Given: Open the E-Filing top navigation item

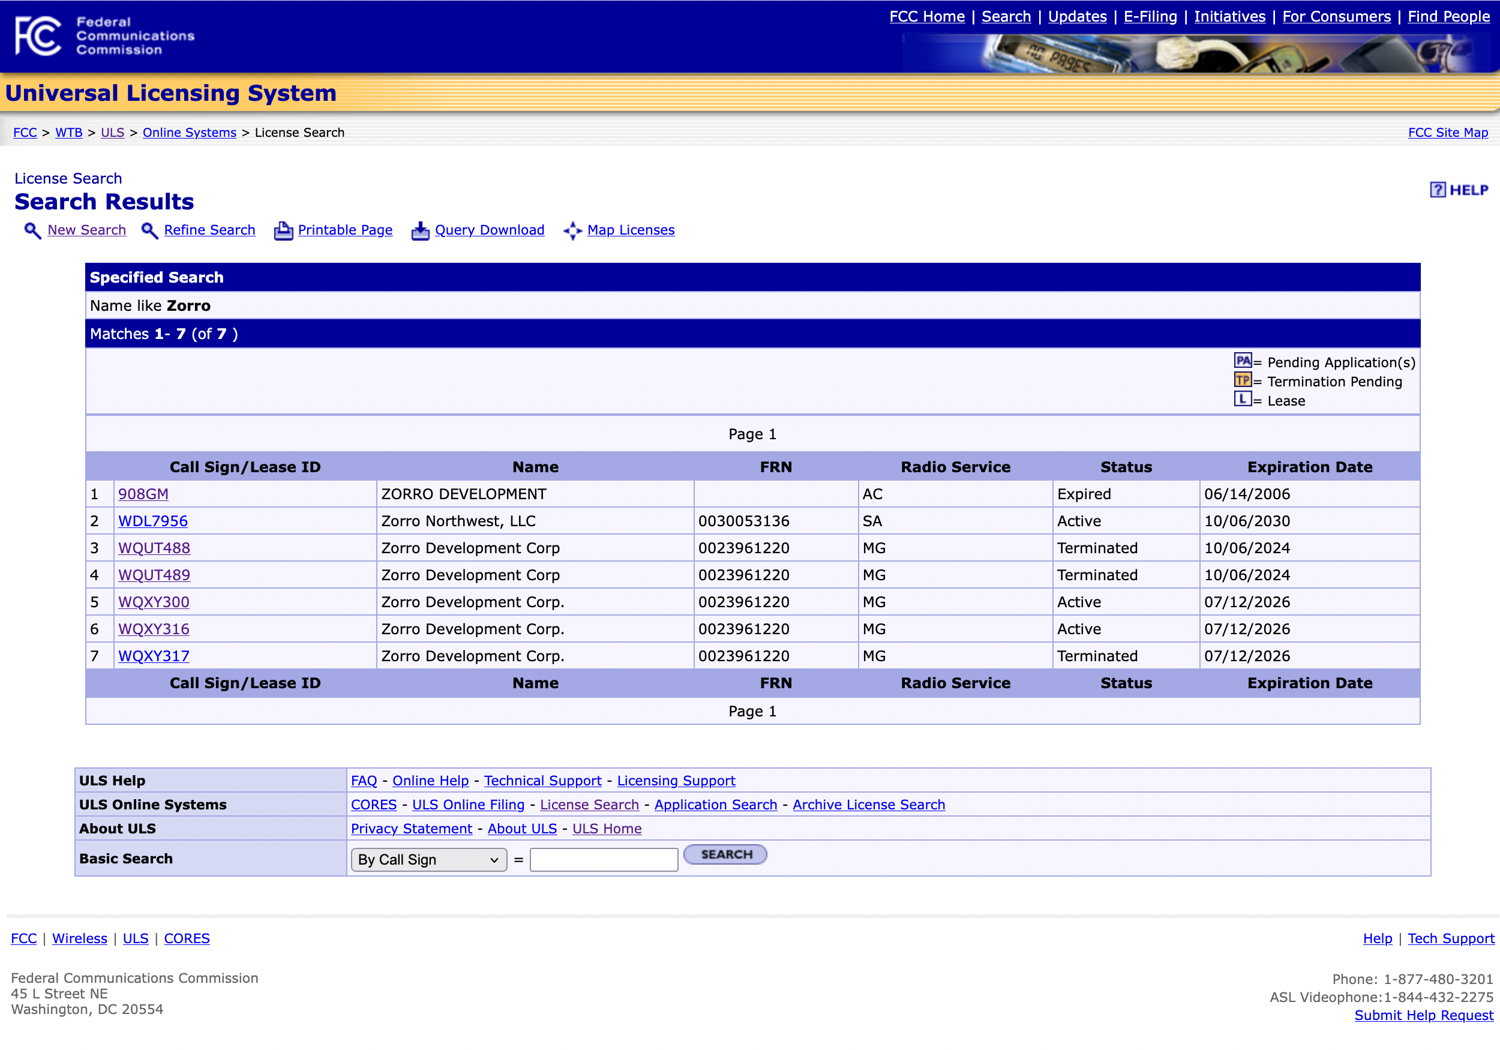Looking at the screenshot, I should [x=1150, y=17].
